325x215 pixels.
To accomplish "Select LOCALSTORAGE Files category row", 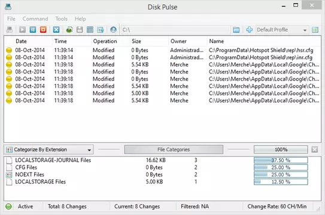I will point(163,182).
